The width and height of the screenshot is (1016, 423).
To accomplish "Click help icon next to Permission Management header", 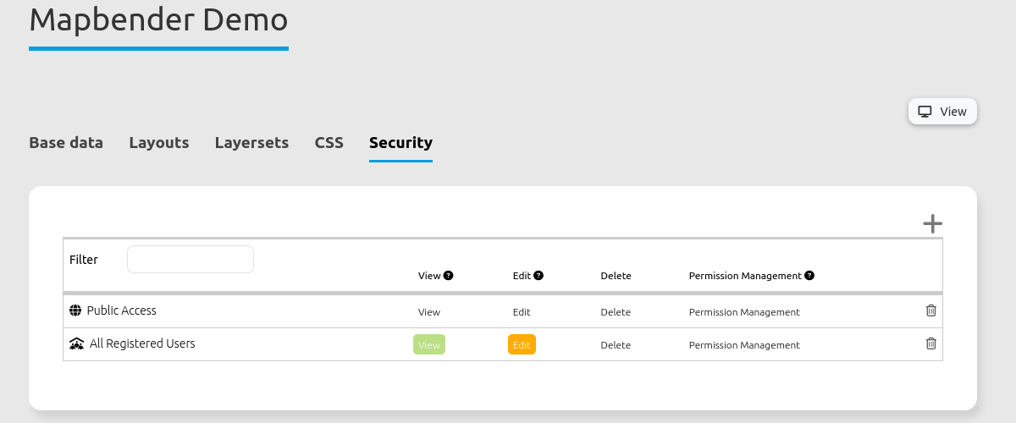I will [809, 275].
